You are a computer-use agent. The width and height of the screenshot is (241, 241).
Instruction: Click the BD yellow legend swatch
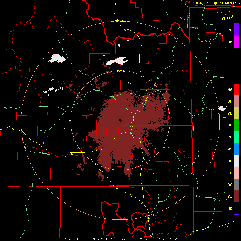coord(236,113)
